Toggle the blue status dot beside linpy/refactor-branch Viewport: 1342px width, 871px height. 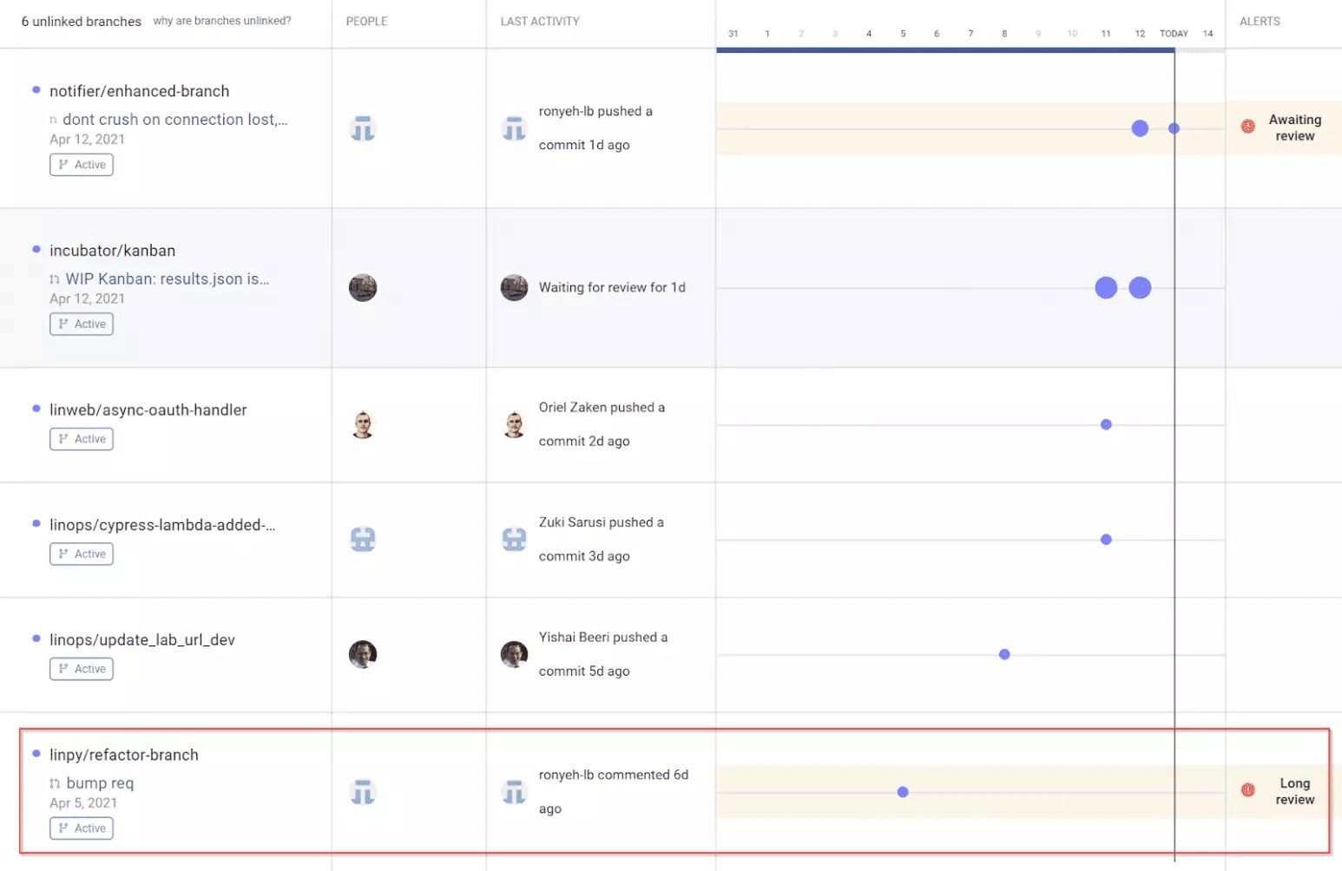pos(35,754)
